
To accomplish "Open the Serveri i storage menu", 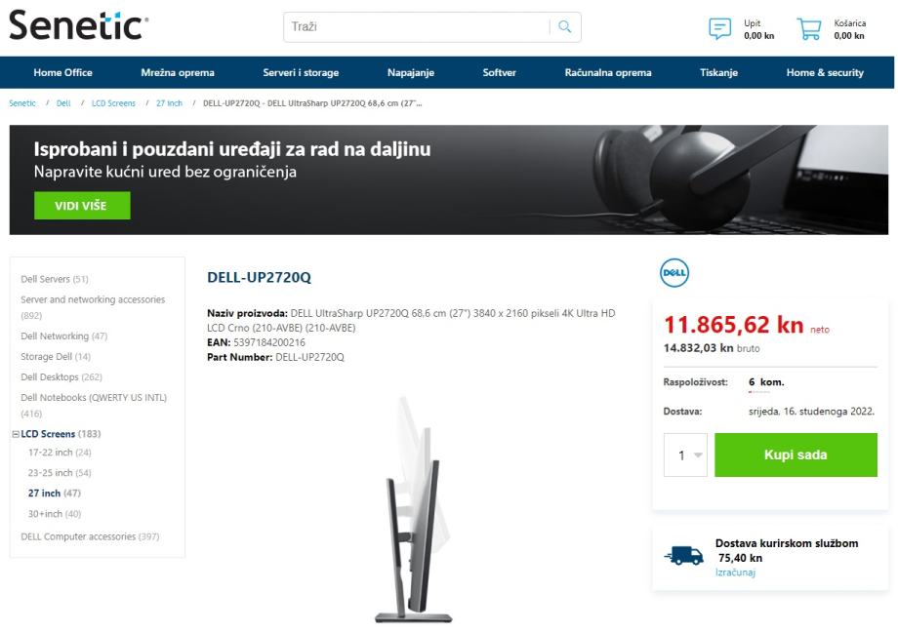I will (301, 73).
